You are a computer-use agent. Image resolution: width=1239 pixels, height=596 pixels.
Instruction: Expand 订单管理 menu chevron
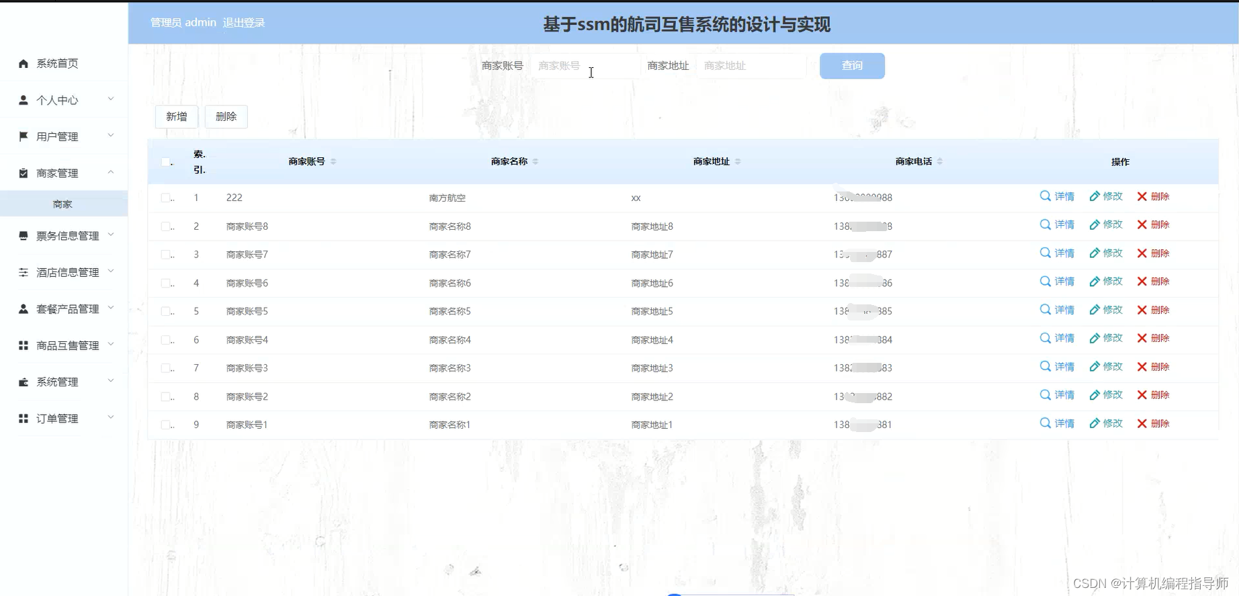click(x=111, y=418)
